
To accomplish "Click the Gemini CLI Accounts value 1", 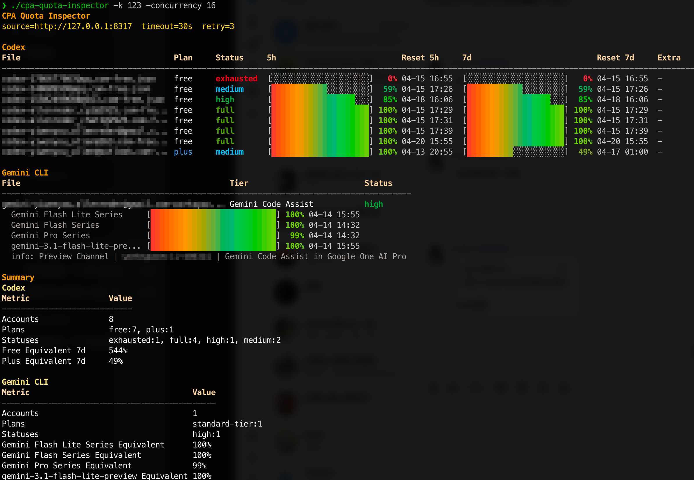I will [x=195, y=413].
